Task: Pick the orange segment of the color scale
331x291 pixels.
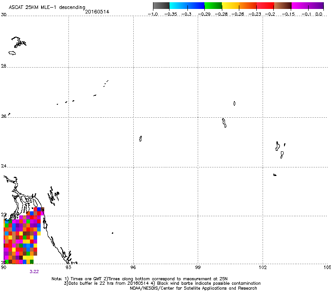Action: (x=248, y=6)
